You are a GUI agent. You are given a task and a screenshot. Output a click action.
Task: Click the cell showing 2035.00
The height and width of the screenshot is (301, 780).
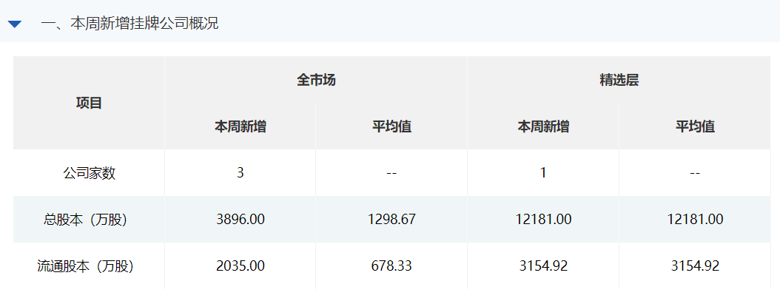[x=241, y=266]
